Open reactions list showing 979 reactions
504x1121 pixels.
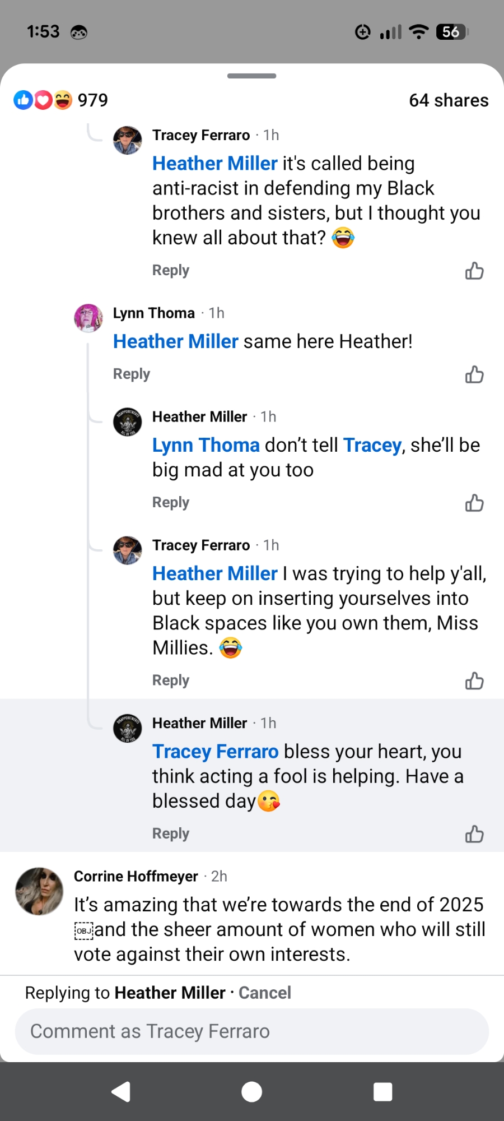[x=61, y=100]
